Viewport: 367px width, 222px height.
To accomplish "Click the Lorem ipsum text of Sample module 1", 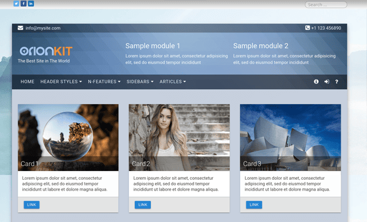I will pyautogui.click(x=177, y=59).
